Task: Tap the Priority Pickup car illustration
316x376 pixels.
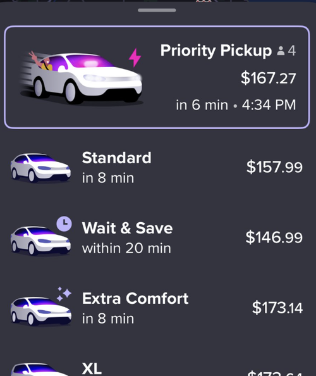Action: click(x=82, y=77)
